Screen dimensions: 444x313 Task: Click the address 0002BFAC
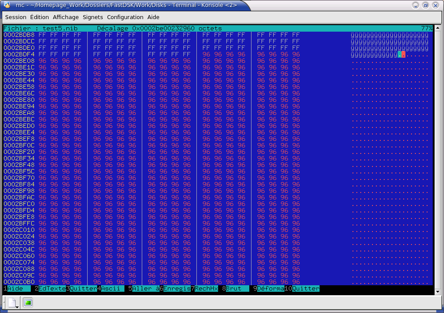(x=19, y=198)
